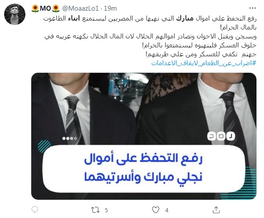The width and height of the screenshot is (264, 218).
Task: Click the like count number 4
Action: pos(167,210)
